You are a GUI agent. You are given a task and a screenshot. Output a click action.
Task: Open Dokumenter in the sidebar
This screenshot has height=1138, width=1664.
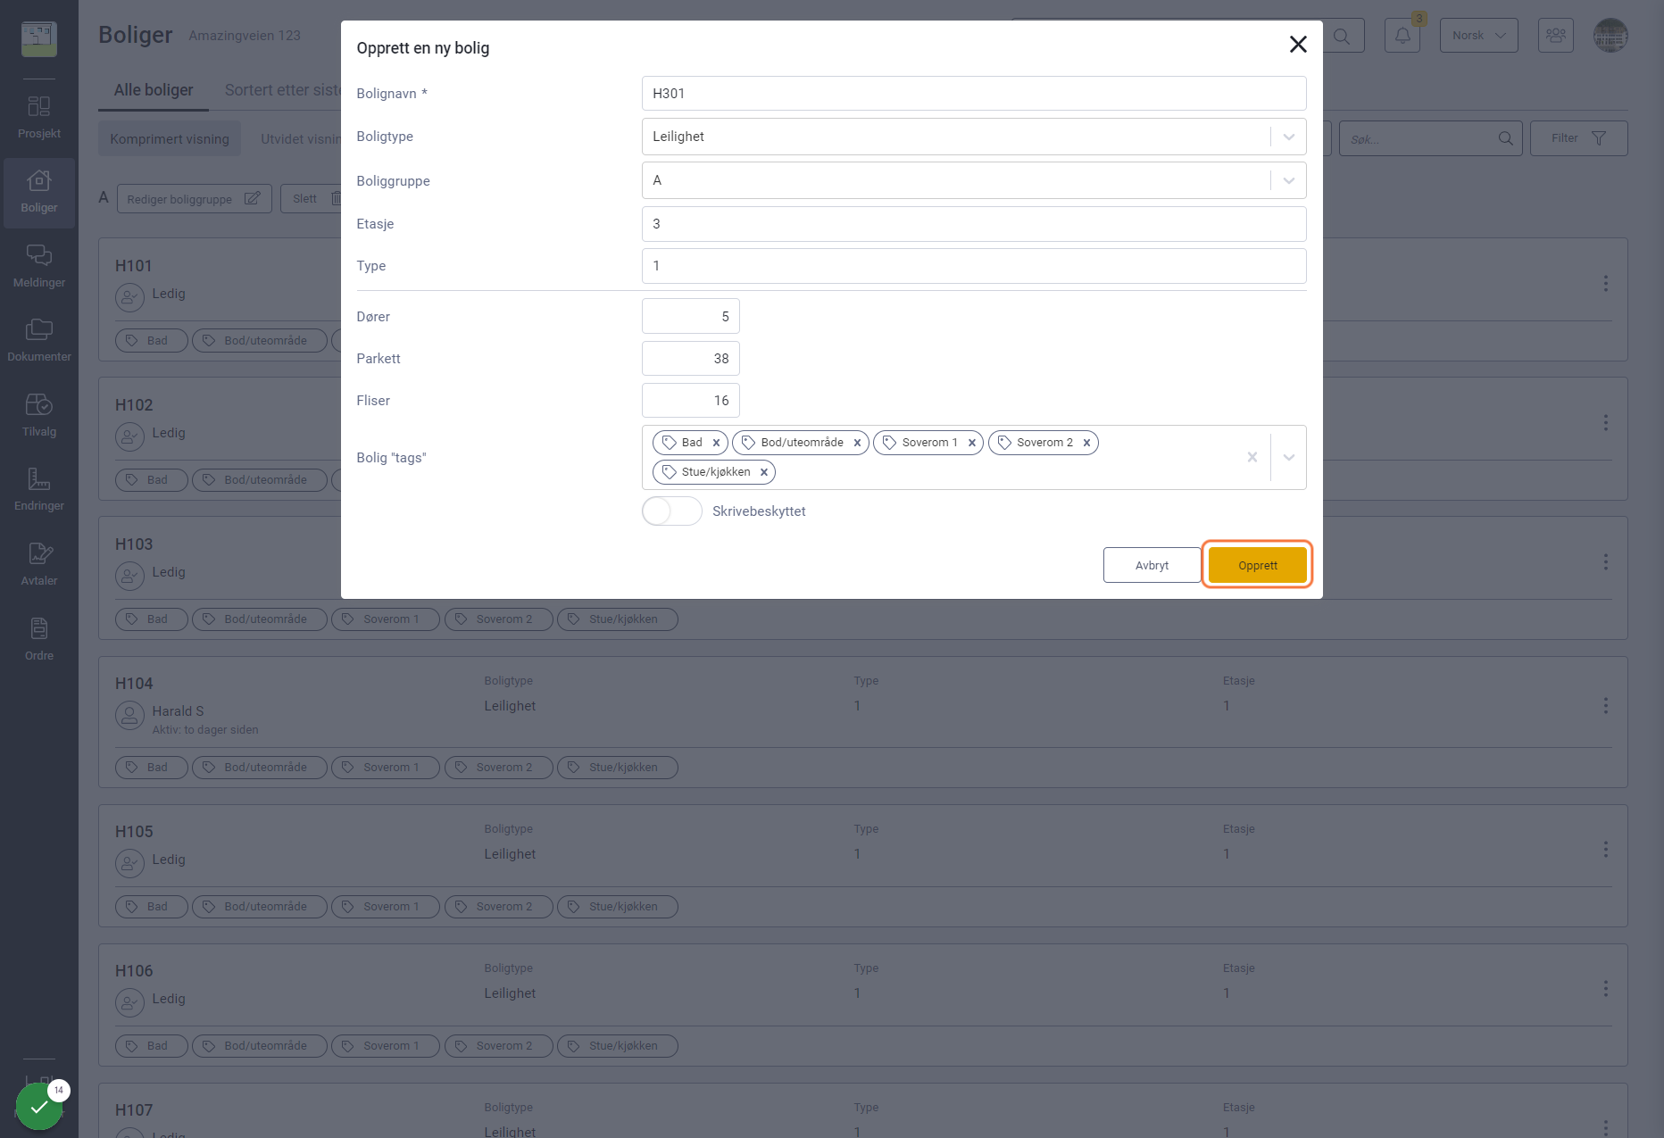pos(39,342)
